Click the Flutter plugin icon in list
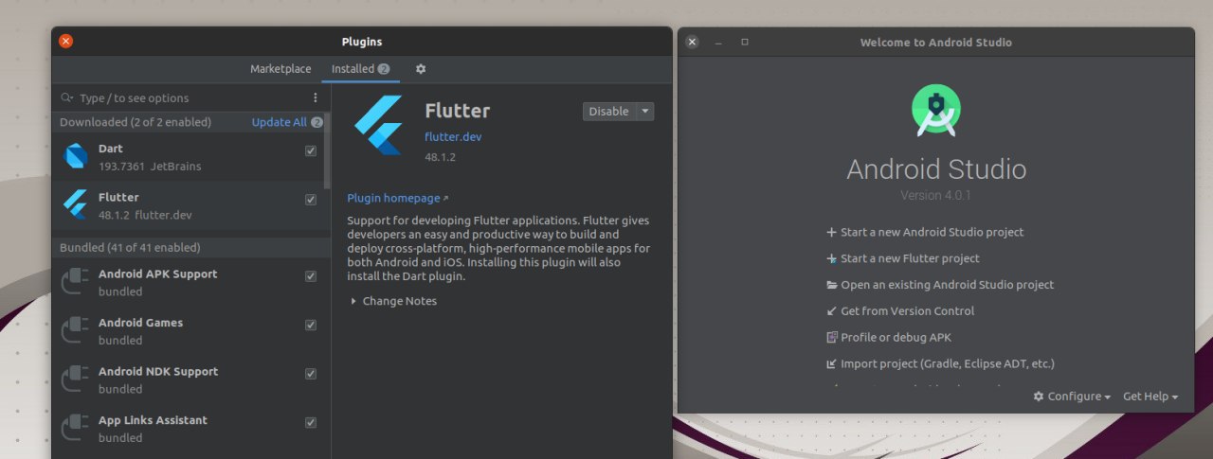1213x459 pixels. 75,204
